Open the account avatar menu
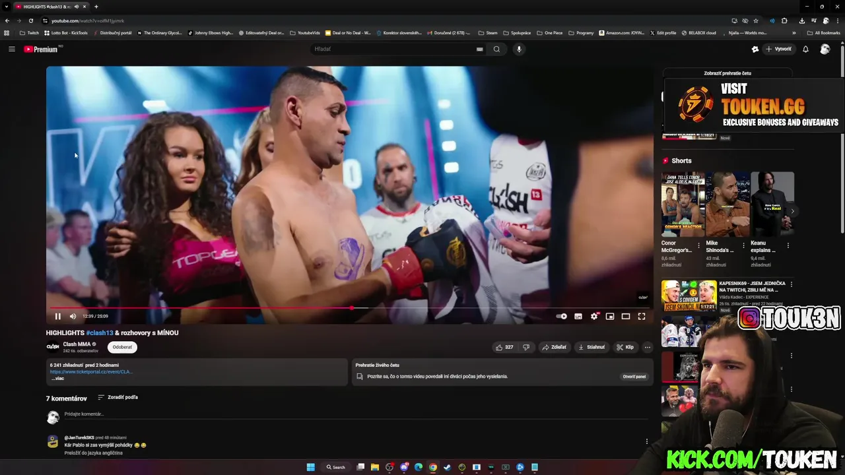 pos(825,49)
